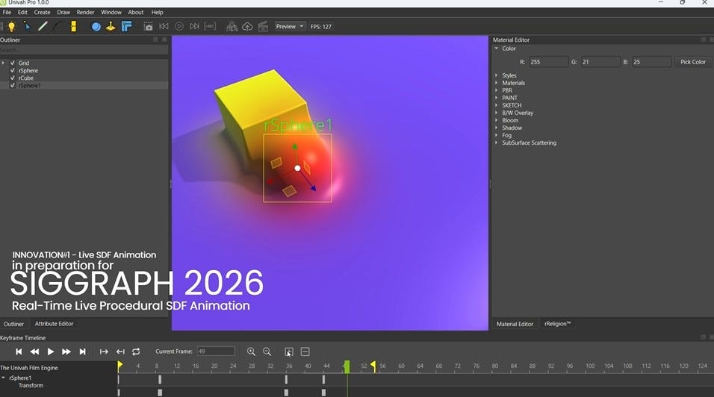The height and width of the screenshot is (397, 714).
Task: Jump to first frame in timeline
Action: [x=19, y=351]
